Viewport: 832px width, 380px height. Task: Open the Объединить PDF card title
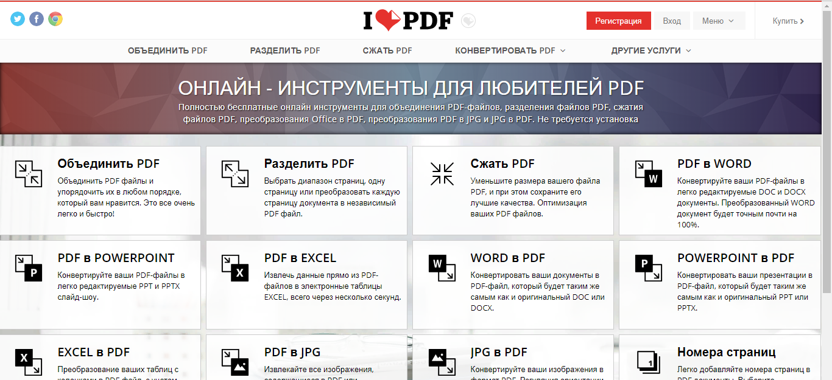108,164
